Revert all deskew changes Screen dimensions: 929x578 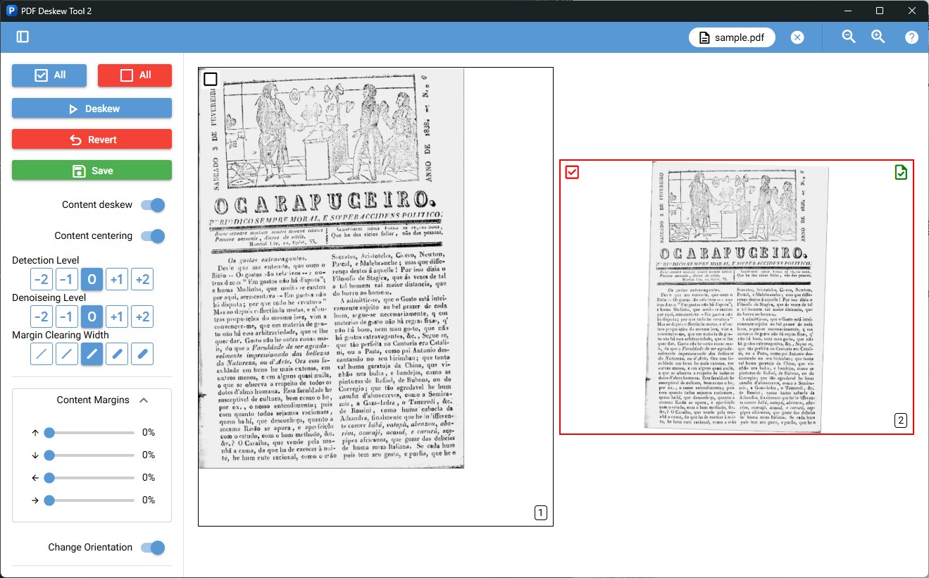click(x=92, y=139)
